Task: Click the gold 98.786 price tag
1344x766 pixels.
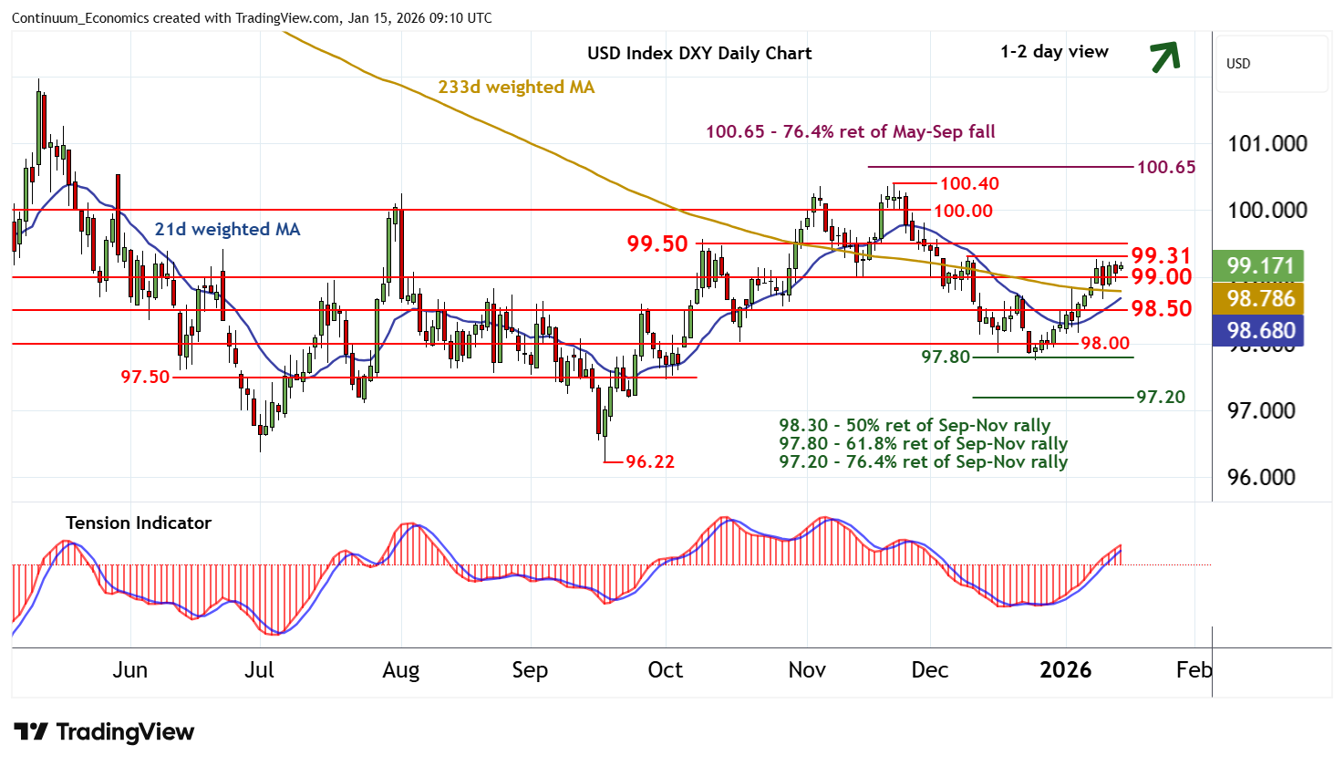Action: click(1260, 298)
